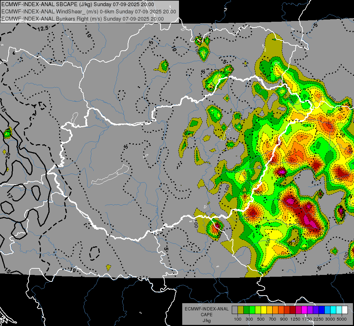The width and height of the screenshot is (354, 326).
Task: Click the 12.5 contour label on the map
Action: [43, 29]
